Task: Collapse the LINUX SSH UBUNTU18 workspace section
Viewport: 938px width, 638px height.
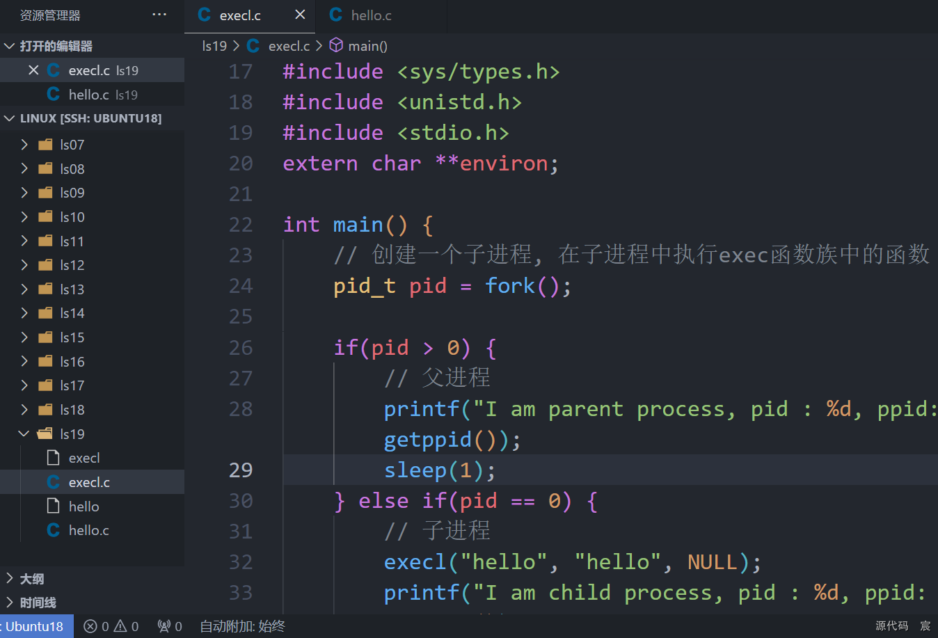Action: pyautogui.click(x=9, y=118)
